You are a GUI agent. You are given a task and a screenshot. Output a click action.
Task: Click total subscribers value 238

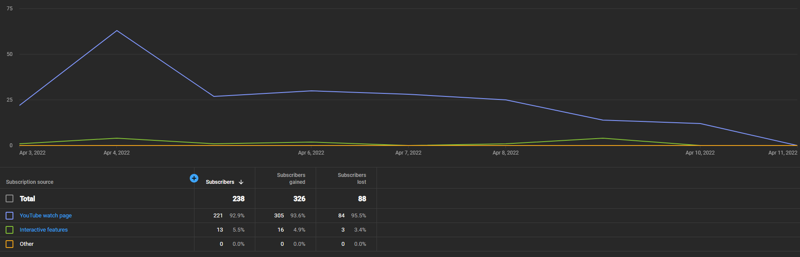tap(238, 198)
